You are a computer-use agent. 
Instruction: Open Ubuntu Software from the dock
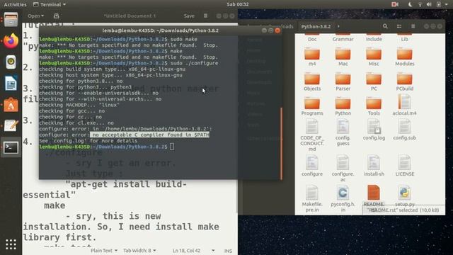click(x=11, y=104)
